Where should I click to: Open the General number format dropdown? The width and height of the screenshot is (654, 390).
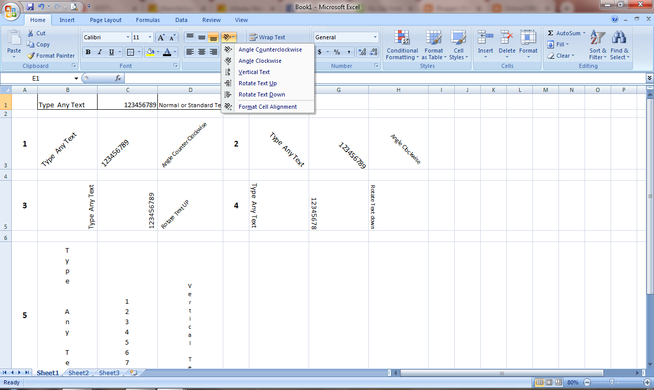click(375, 37)
